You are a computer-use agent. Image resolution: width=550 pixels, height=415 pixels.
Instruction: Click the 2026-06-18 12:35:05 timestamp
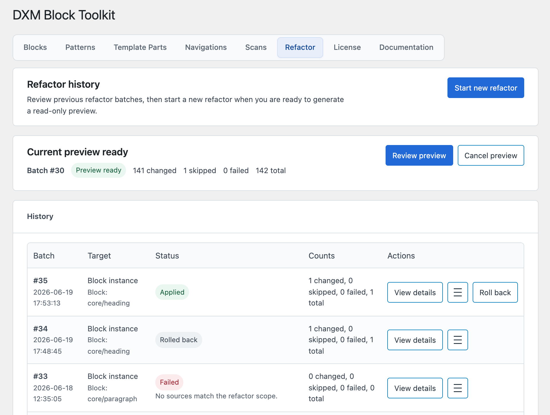point(53,393)
